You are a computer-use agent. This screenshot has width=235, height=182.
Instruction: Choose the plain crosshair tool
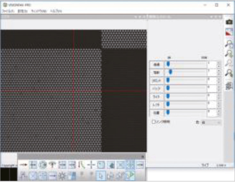(x=91, y=165)
